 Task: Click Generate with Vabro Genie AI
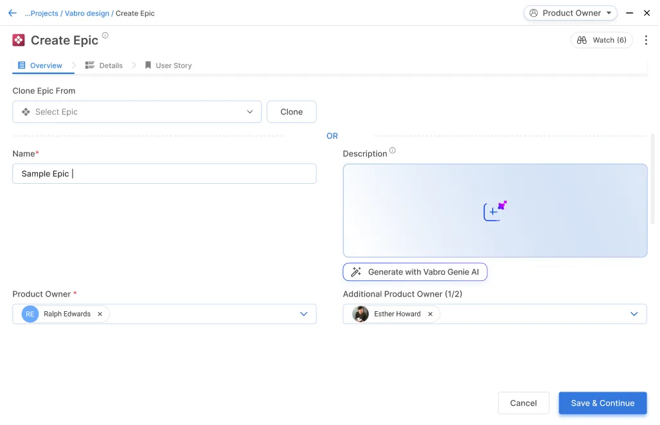pos(415,272)
